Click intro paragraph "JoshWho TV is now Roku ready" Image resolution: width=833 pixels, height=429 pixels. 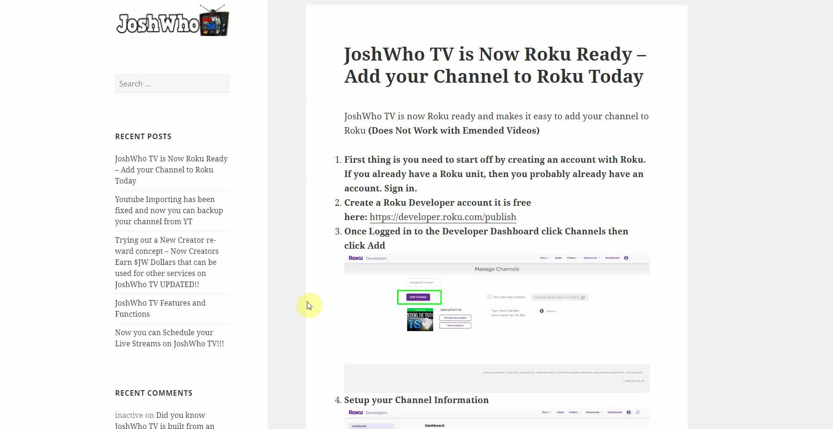[496, 123]
